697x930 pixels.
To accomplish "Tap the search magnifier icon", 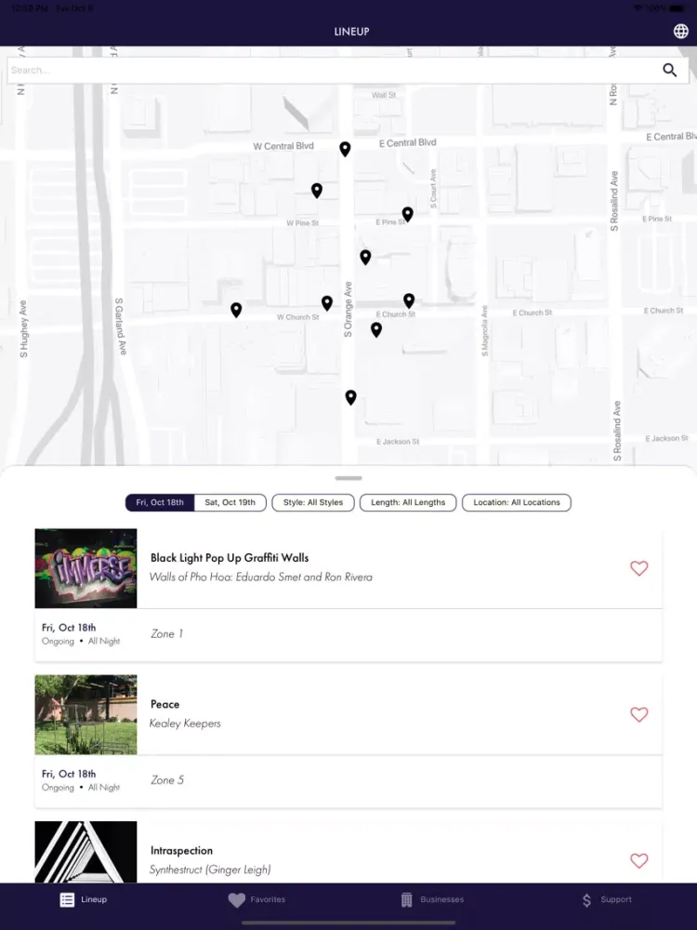I will 670,70.
